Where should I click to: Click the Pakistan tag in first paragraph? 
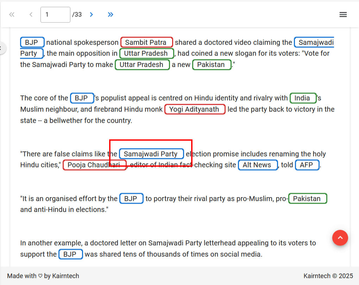pos(212,65)
